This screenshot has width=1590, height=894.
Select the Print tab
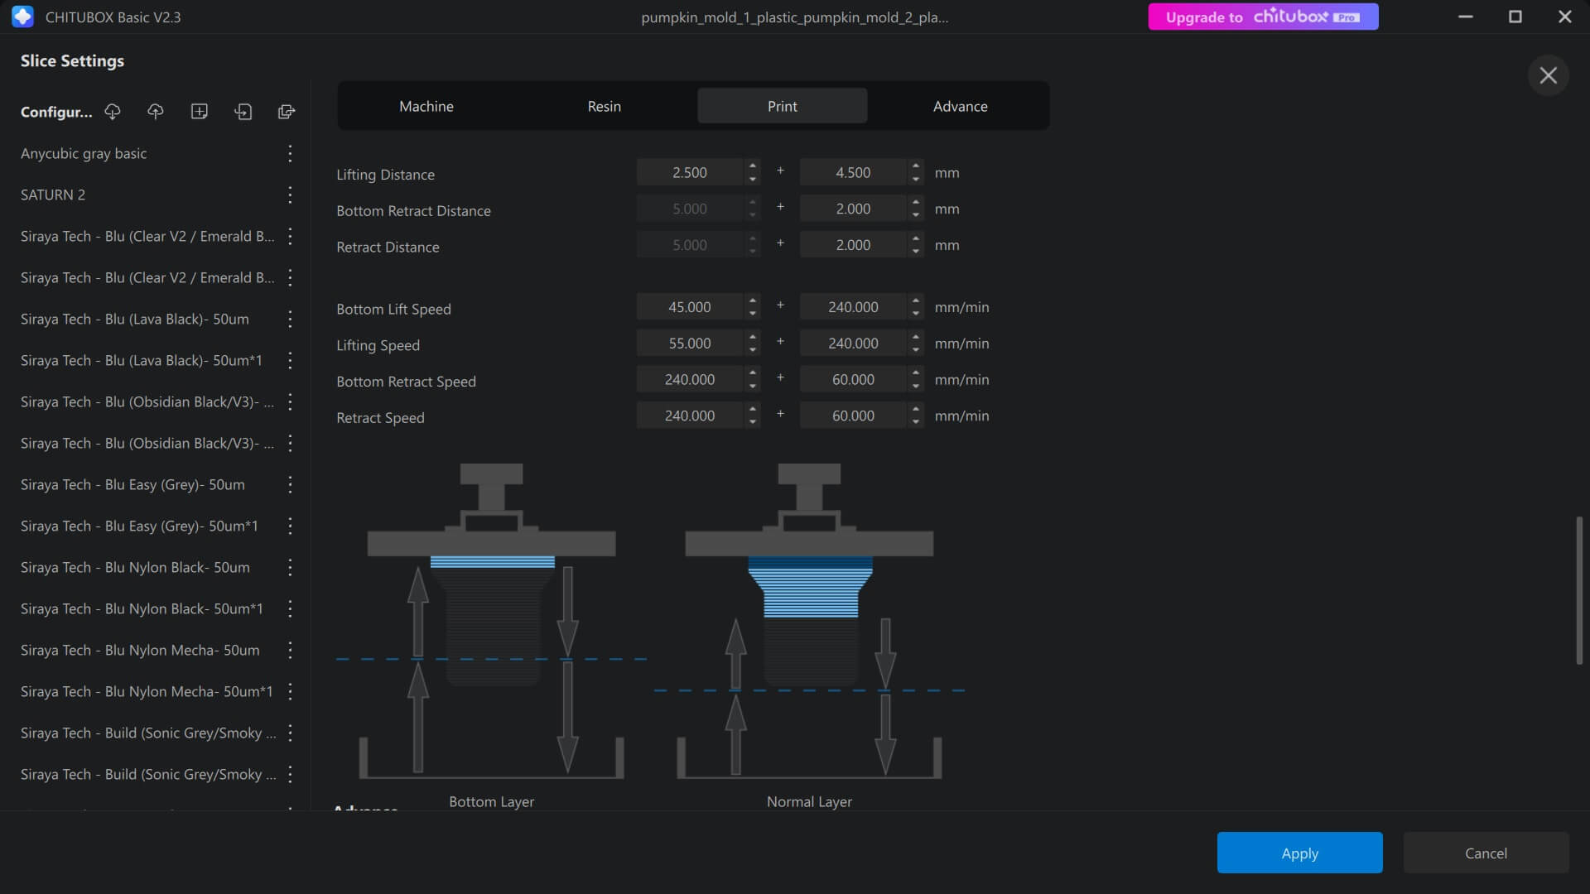(x=783, y=106)
